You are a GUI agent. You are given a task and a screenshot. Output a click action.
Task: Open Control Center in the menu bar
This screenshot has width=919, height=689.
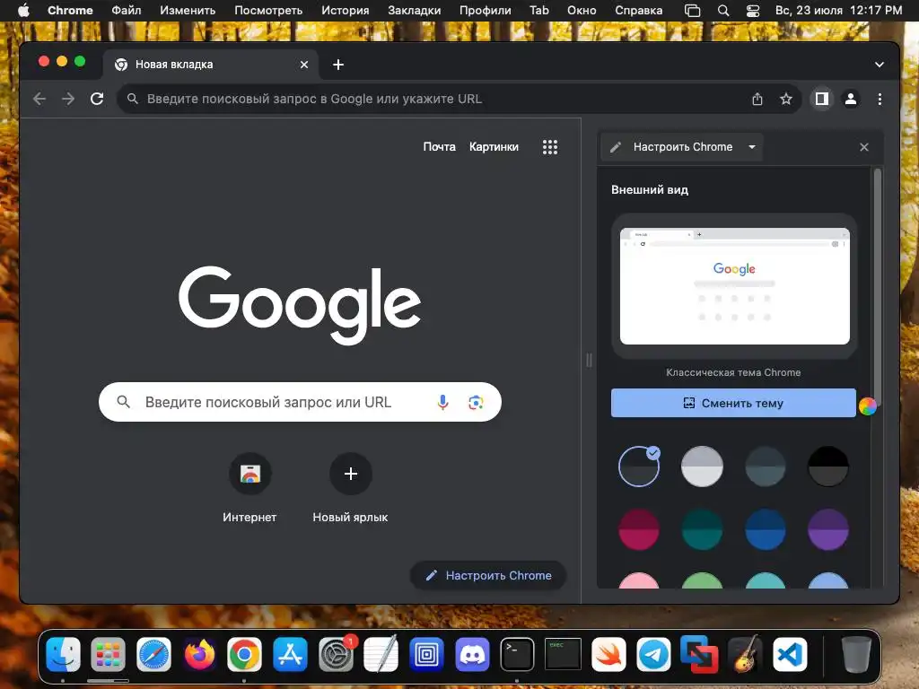tap(753, 11)
